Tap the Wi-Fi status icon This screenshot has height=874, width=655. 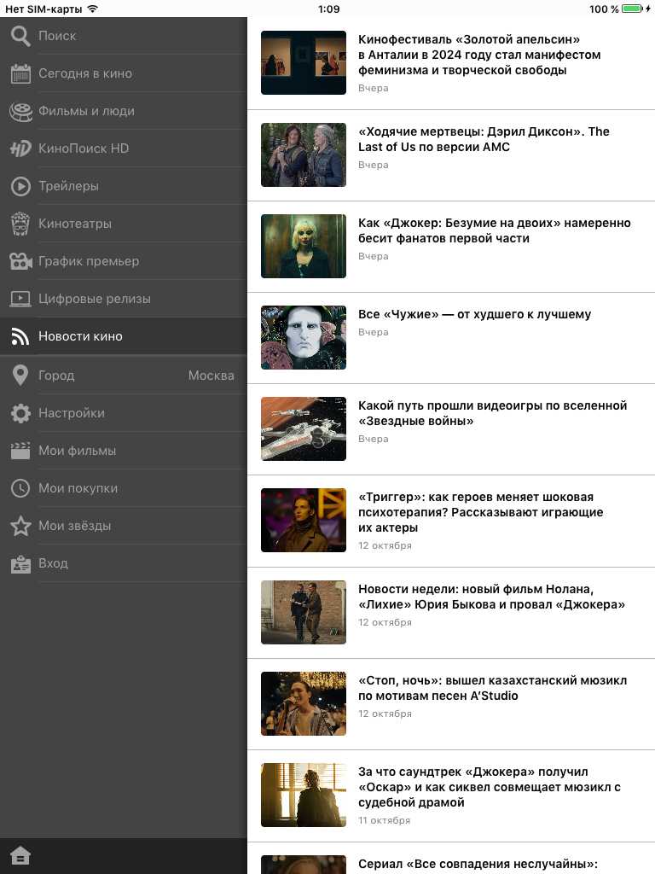pos(93,9)
